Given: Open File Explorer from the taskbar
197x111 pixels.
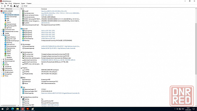Looking at the screenshot, I should tap(18, 109).
